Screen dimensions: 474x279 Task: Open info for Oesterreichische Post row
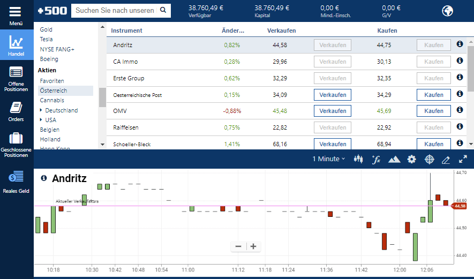(460, 94)
